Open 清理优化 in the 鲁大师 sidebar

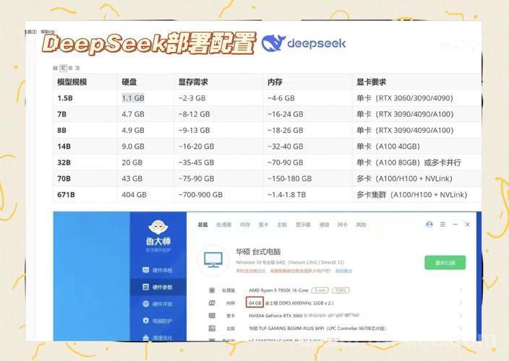tap(158, 337)
